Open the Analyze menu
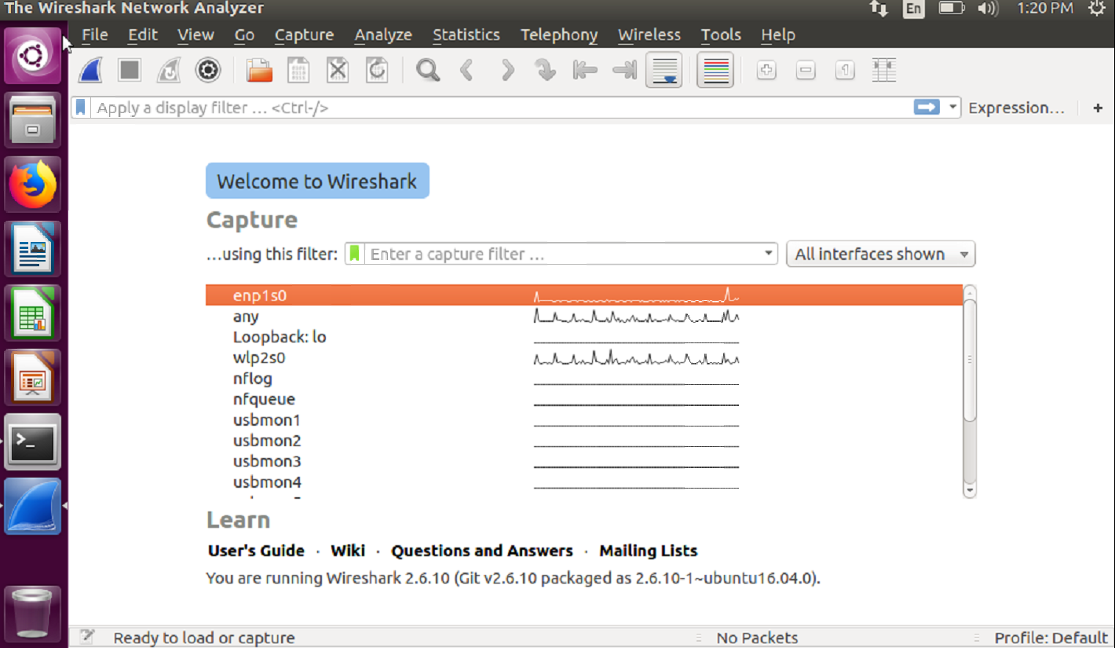The width and height of the screenshot is (1115, 648). [383, 35]
